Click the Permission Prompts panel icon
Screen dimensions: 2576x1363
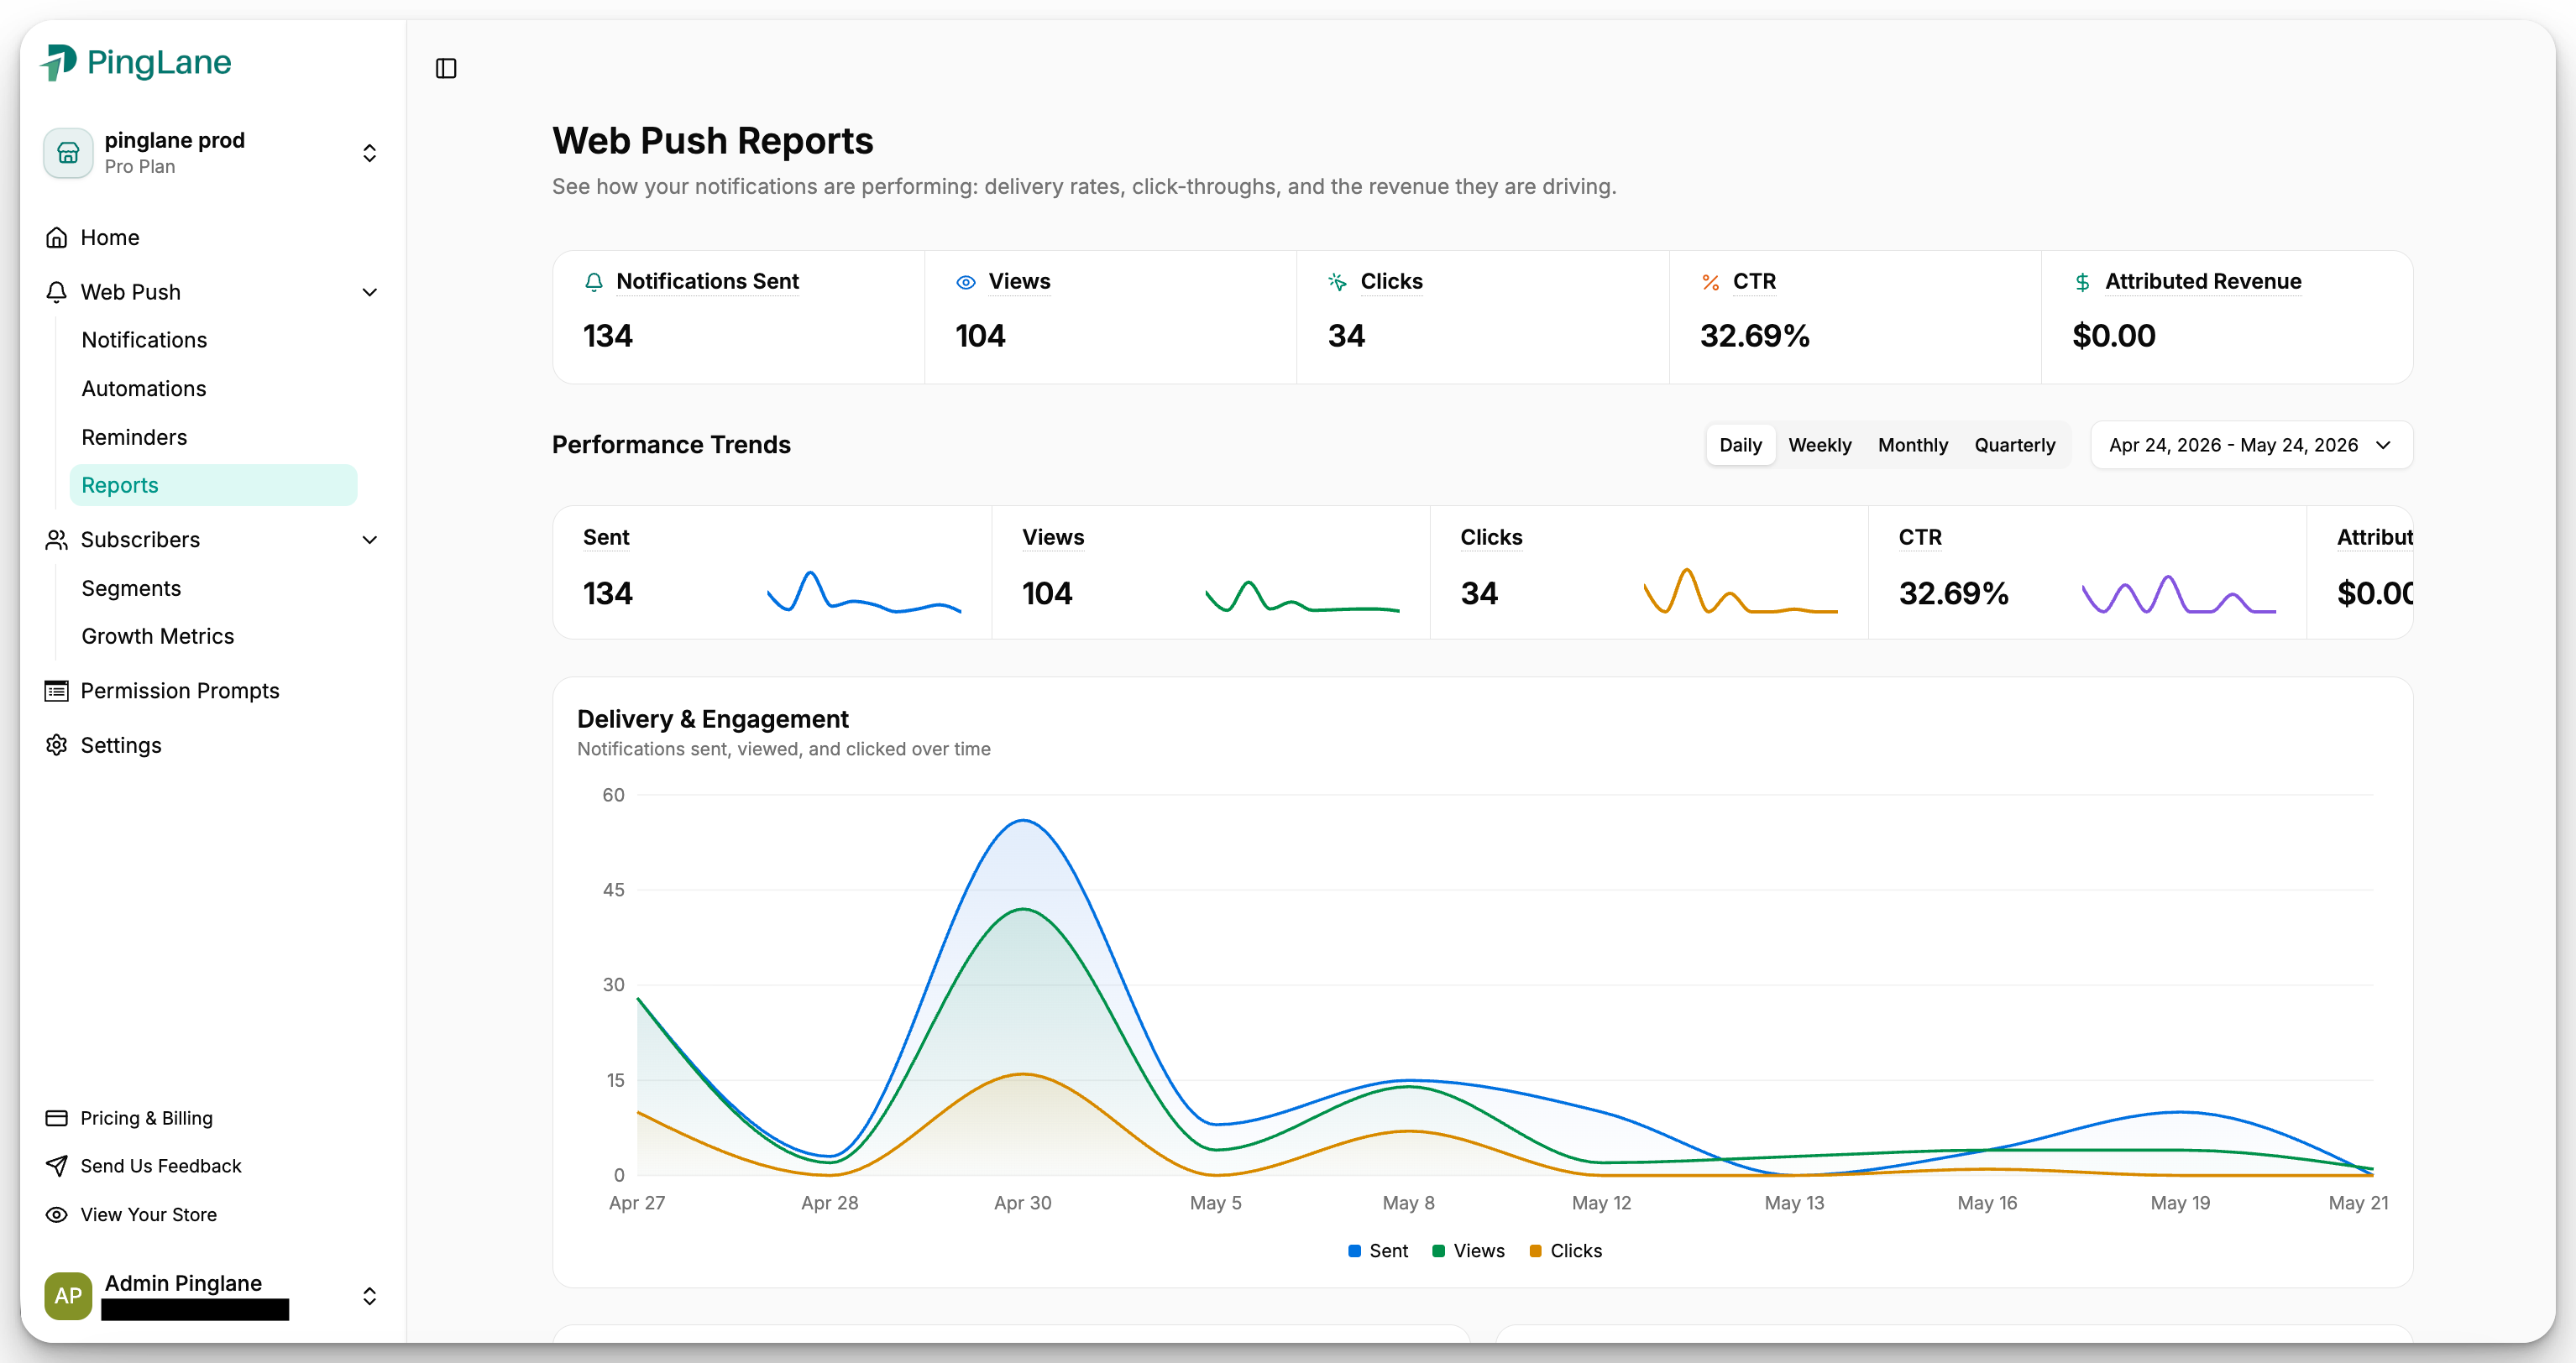57,691
